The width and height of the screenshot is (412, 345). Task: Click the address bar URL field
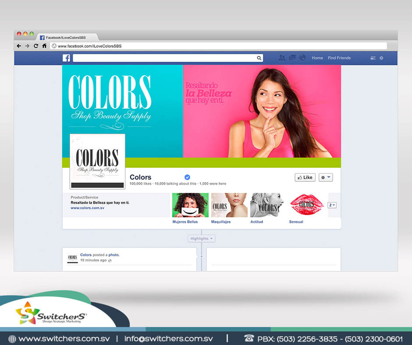click(x=219, y=46)
